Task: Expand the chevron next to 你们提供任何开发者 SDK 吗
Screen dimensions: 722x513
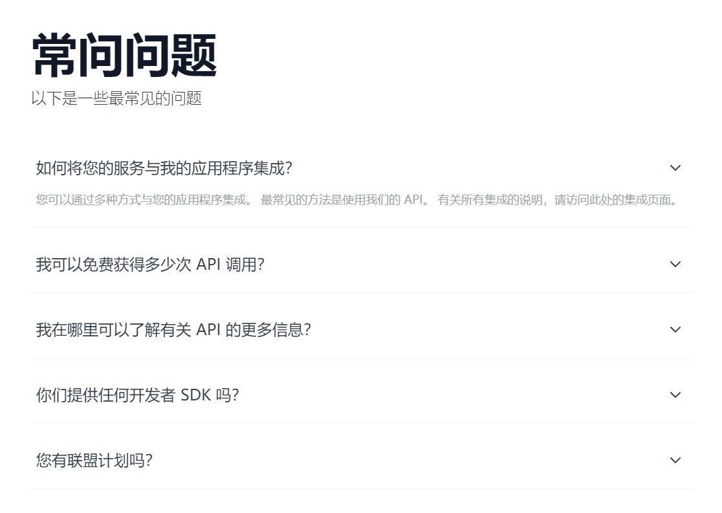Action: coord(675,395)
